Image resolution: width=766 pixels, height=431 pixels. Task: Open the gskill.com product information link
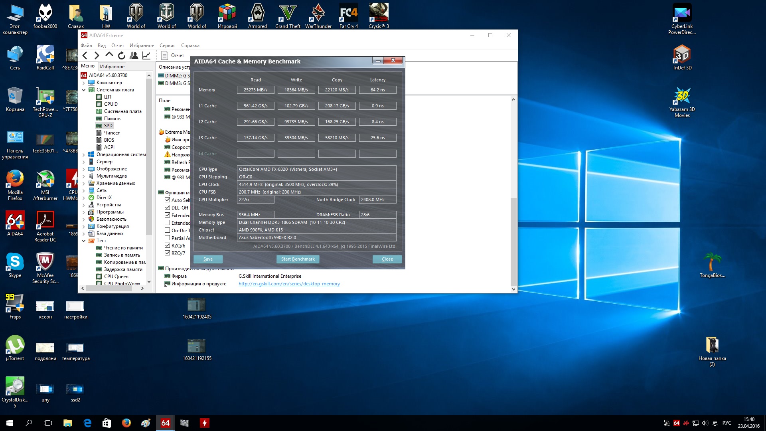click(x=289, y=284)
